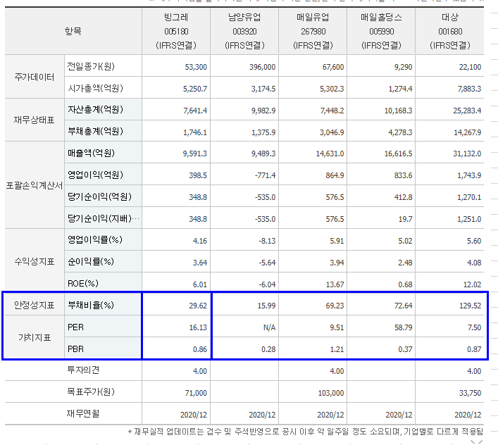Click 남양유업 PBR value 0.28
The width and height of the screenshot is (498, 445).
pos(268,349)
